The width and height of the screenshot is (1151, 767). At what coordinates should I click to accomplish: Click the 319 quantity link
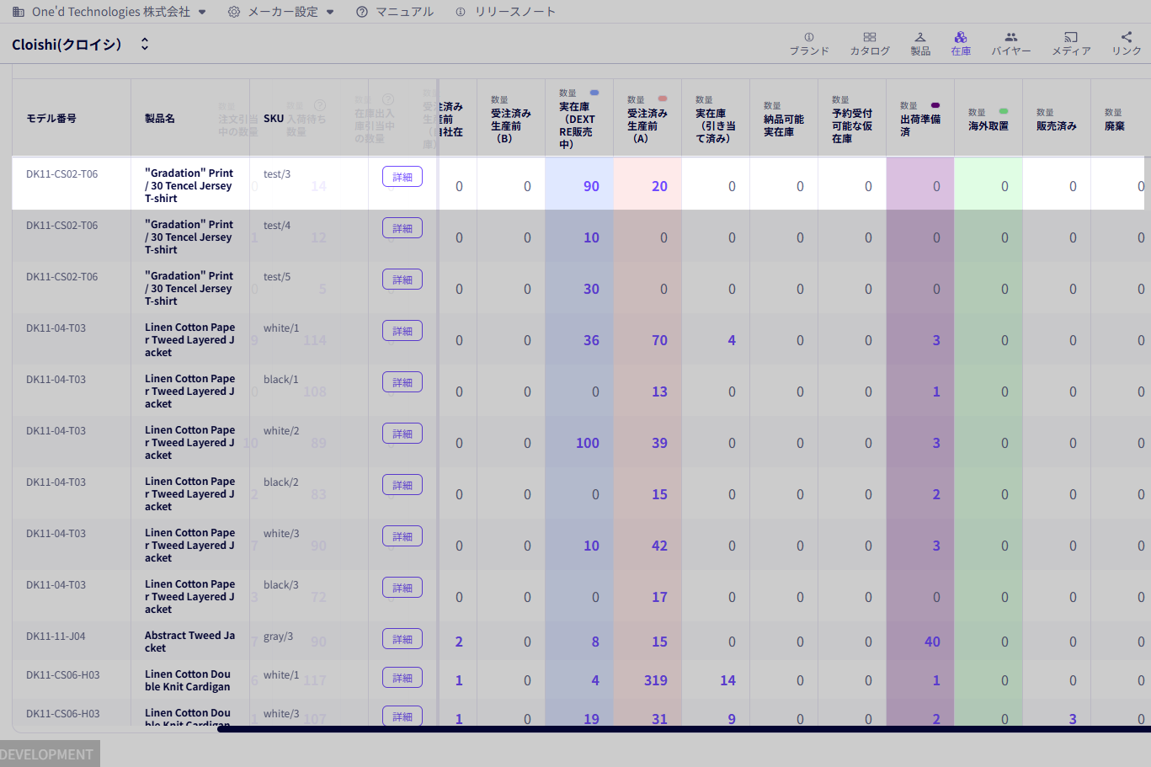tap(655, 680)
